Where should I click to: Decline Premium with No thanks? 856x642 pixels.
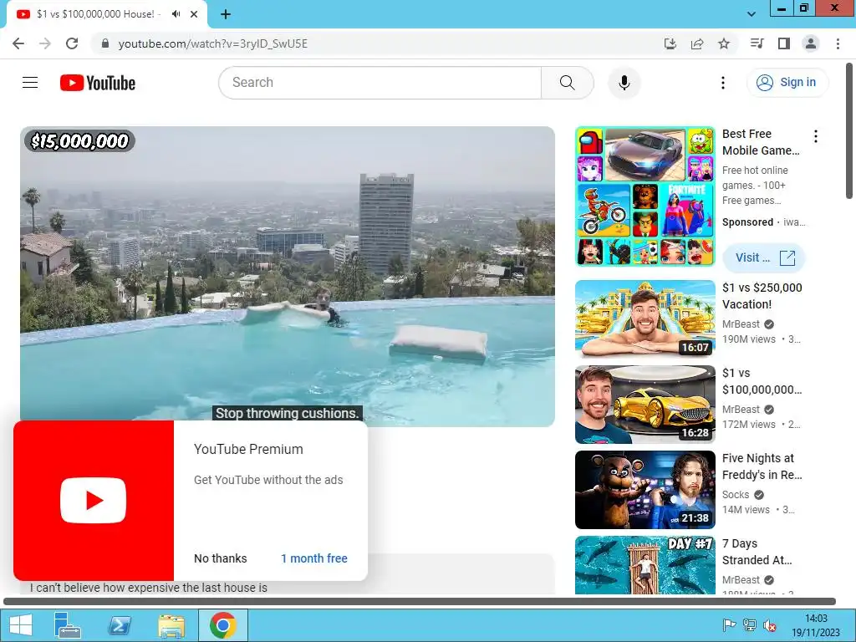[x=221, y=558]
